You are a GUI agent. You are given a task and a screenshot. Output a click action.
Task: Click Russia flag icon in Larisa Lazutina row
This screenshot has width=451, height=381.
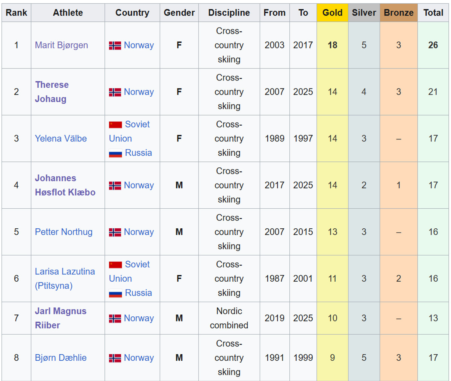click(x=115, y=293)
